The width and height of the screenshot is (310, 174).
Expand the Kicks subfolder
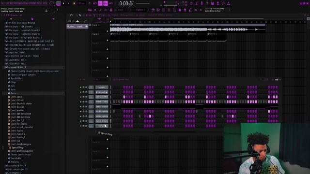tap(13, 89)
